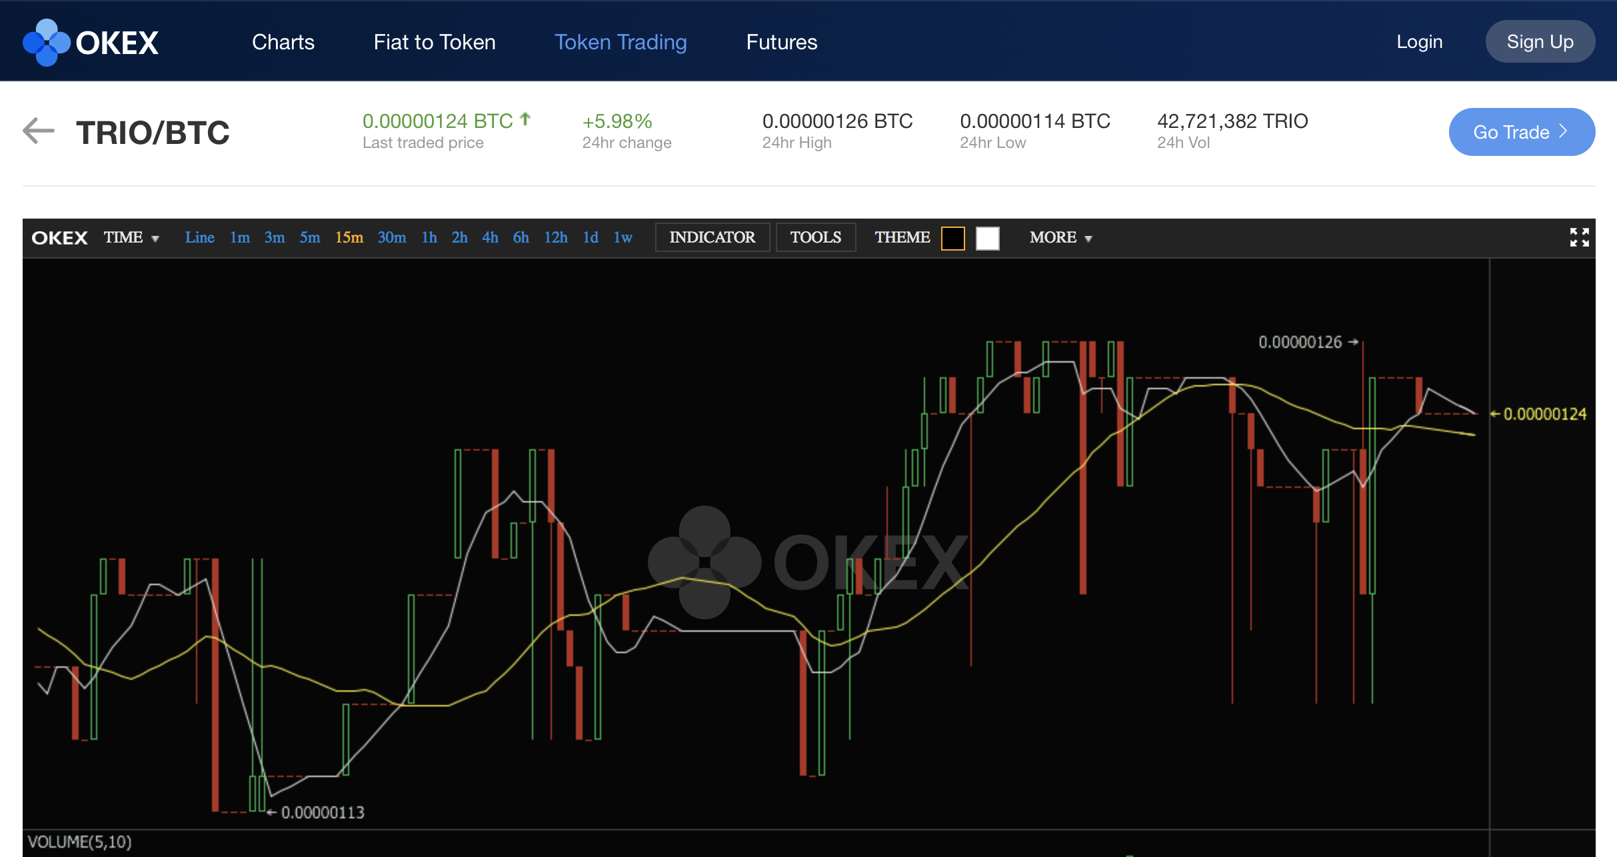Select the 15m interval
The image size is (1617, 857).
point(349,237)
